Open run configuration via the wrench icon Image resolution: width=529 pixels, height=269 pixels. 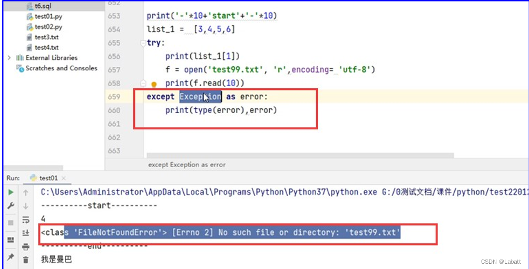click(11, 206)
